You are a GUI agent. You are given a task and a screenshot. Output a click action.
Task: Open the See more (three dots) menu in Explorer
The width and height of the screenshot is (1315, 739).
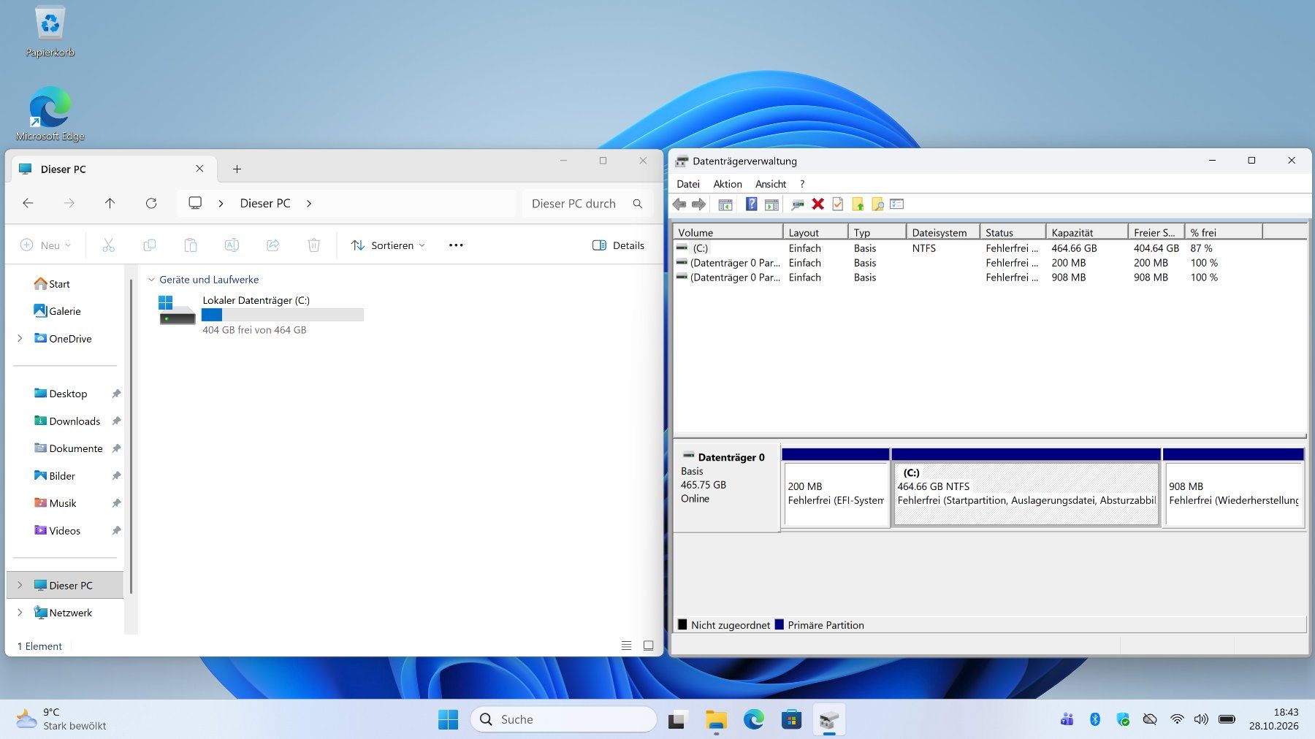point(456,245)
